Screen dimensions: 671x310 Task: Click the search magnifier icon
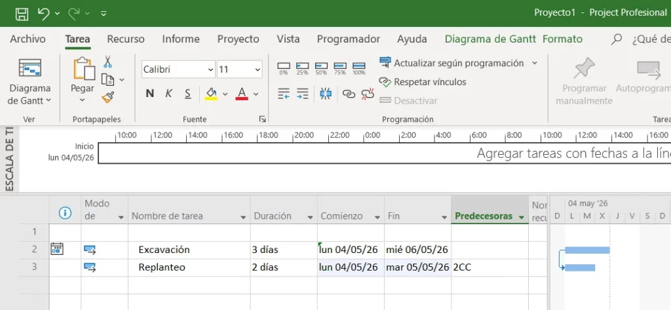pyautogui.click(x=616, y=39)
